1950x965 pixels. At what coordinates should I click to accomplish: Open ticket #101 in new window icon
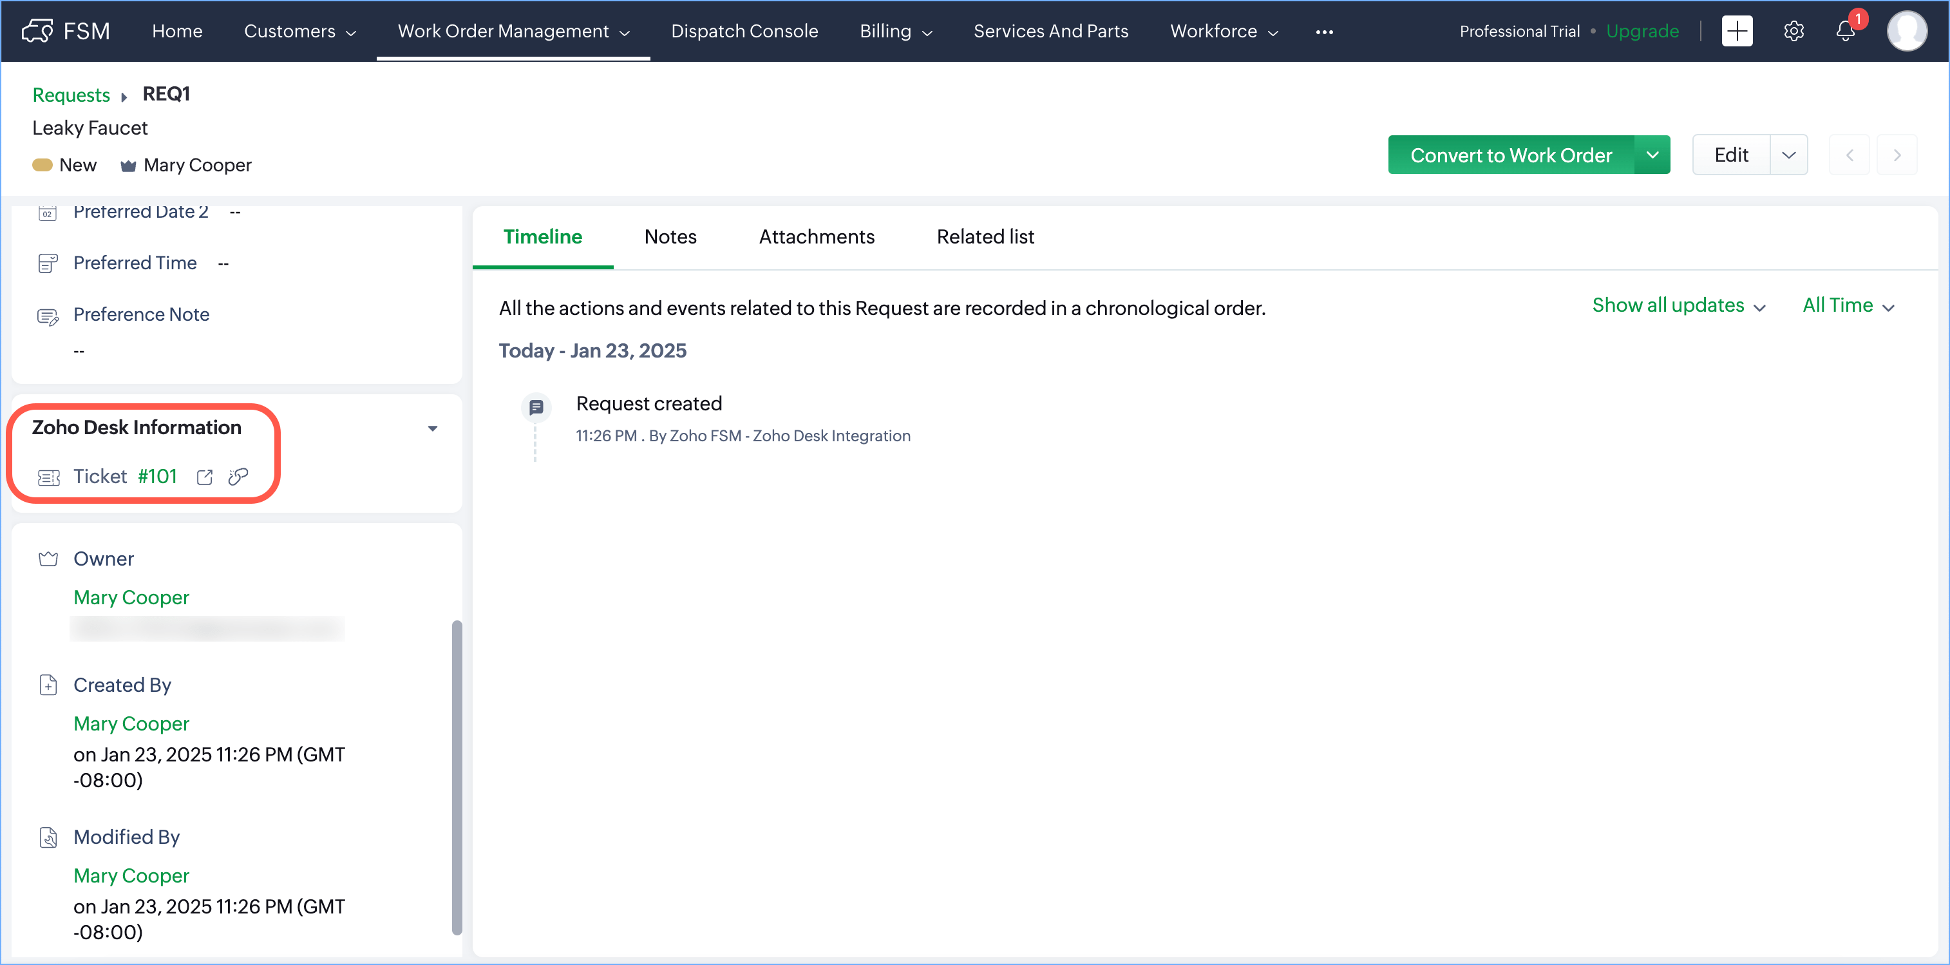204,477
